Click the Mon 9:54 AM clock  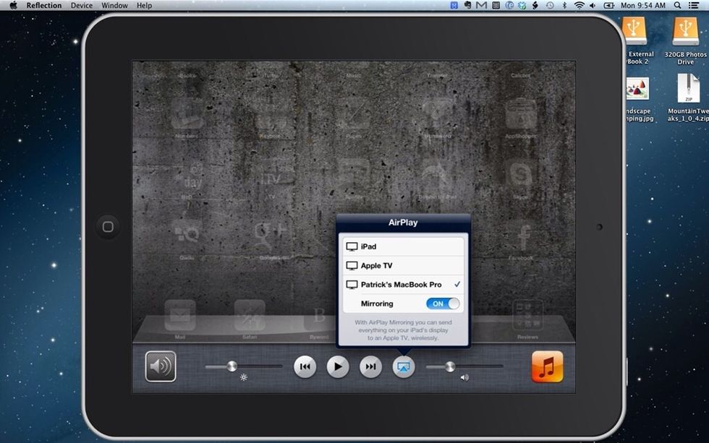[643, 5]
